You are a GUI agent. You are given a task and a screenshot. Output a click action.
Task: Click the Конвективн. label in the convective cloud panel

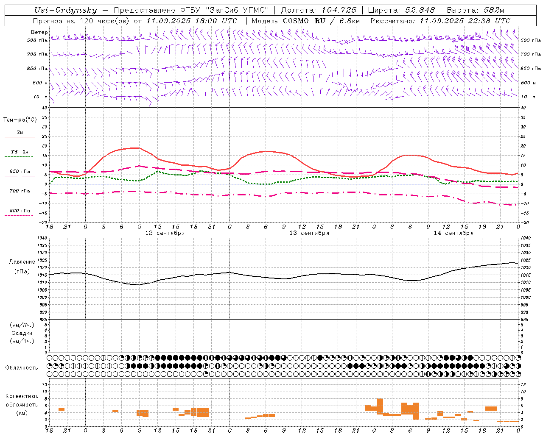[22, 396]
